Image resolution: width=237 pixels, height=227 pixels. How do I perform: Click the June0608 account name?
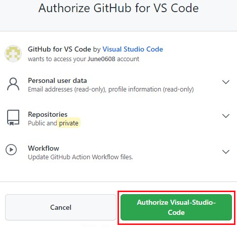tap(101, 59)
